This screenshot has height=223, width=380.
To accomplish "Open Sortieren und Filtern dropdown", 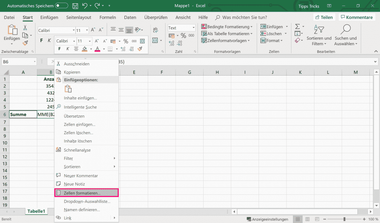I will click(x=319, y=35).
